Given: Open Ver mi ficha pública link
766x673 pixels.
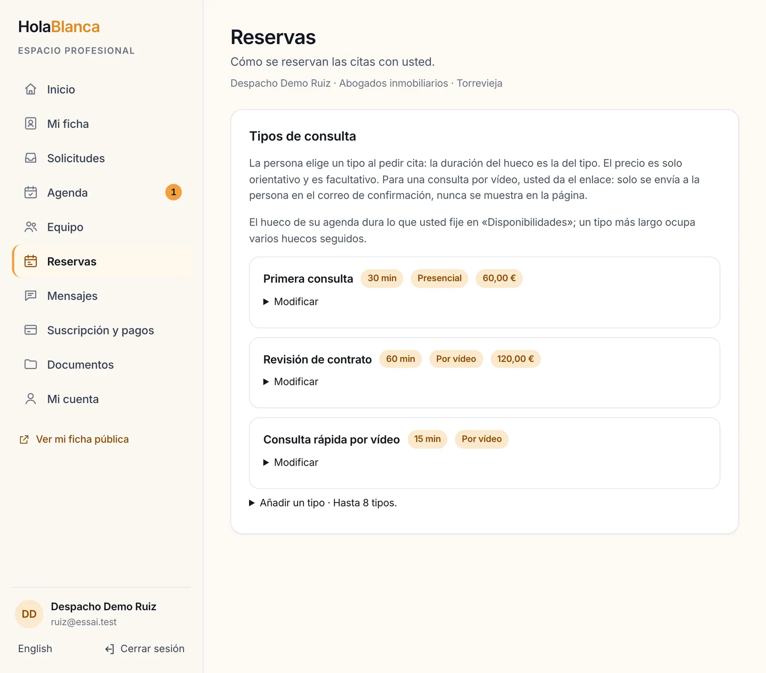Looking at the screenshot, I should tap(82, 439).
